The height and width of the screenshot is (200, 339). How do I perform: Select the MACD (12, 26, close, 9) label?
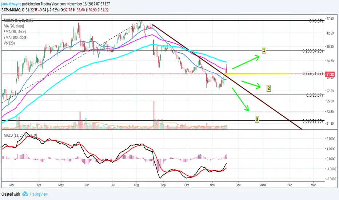(20, 135)
